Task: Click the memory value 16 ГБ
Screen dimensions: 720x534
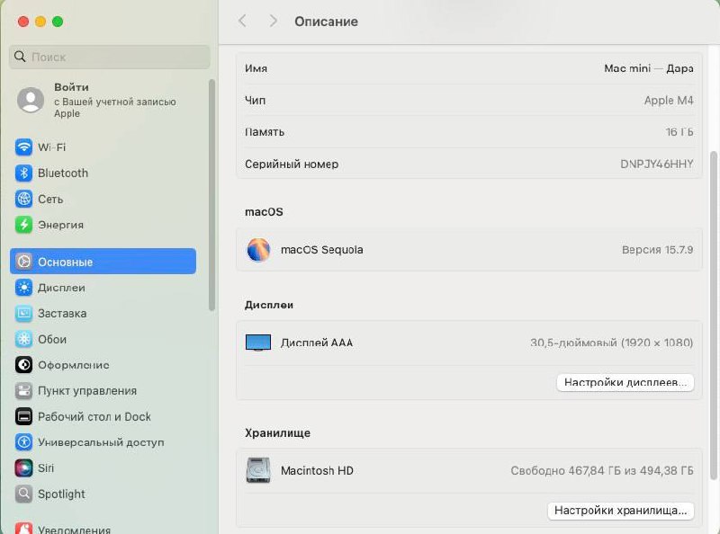Action: 679,132
